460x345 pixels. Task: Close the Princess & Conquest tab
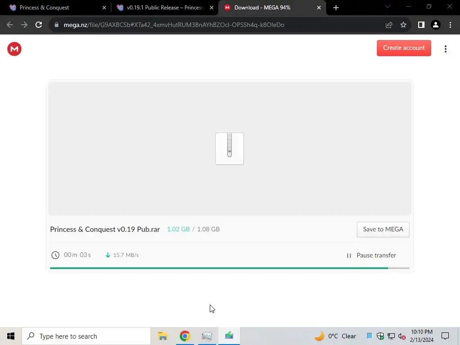[104, 8]
